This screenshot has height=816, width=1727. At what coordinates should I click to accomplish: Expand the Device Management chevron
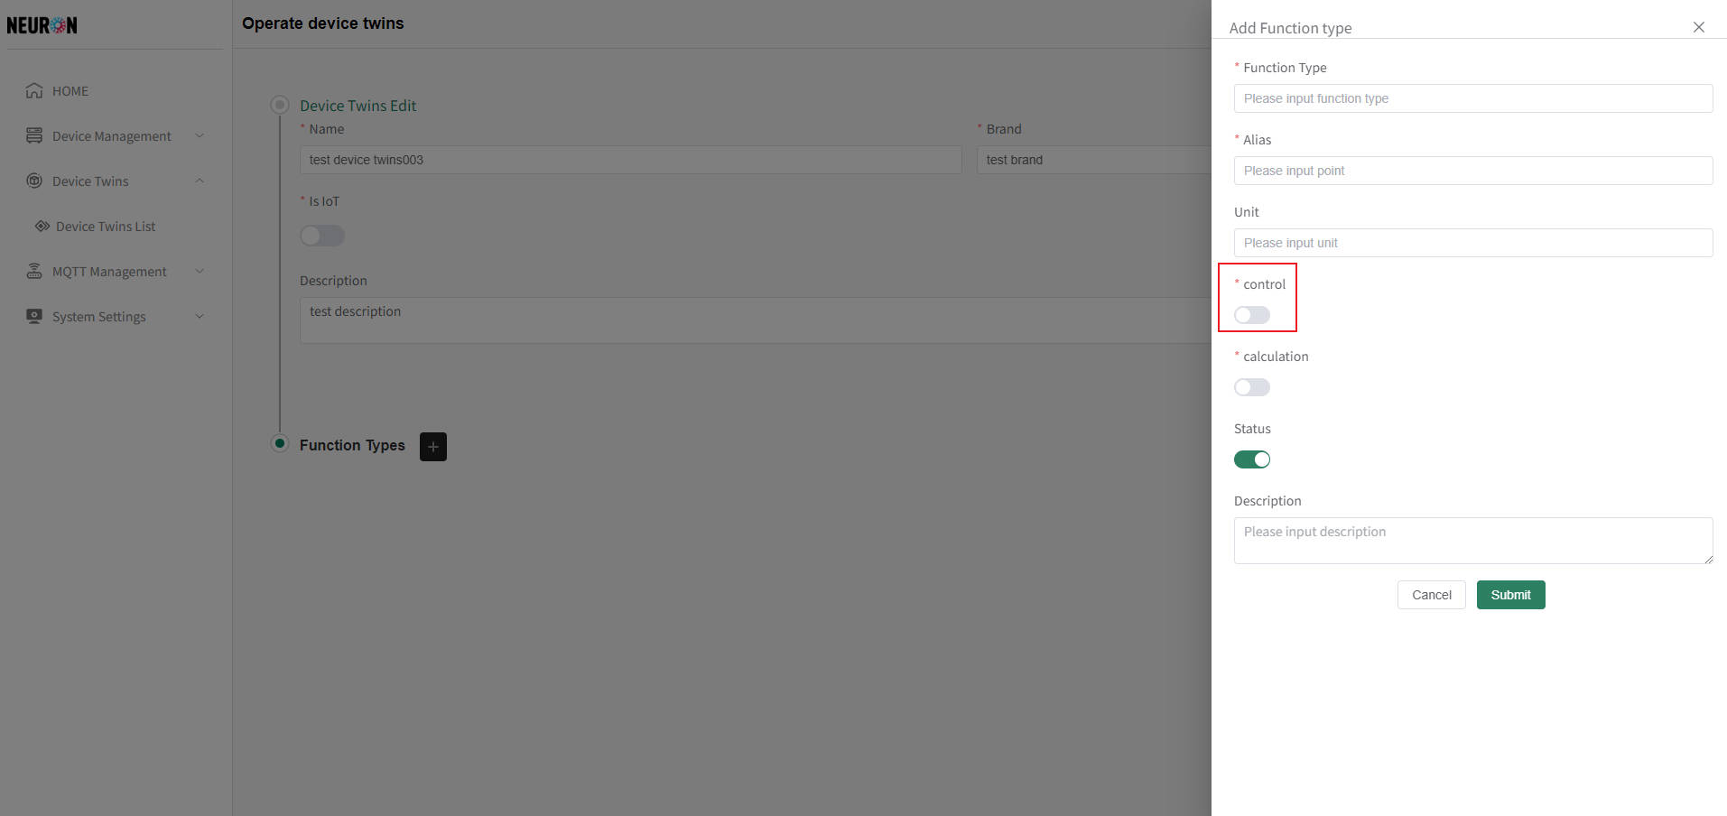[x=200, y=135]
